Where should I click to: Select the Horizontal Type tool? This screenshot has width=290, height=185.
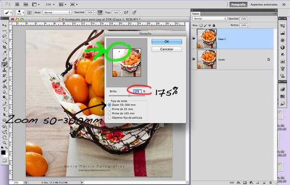coord(4,109)
